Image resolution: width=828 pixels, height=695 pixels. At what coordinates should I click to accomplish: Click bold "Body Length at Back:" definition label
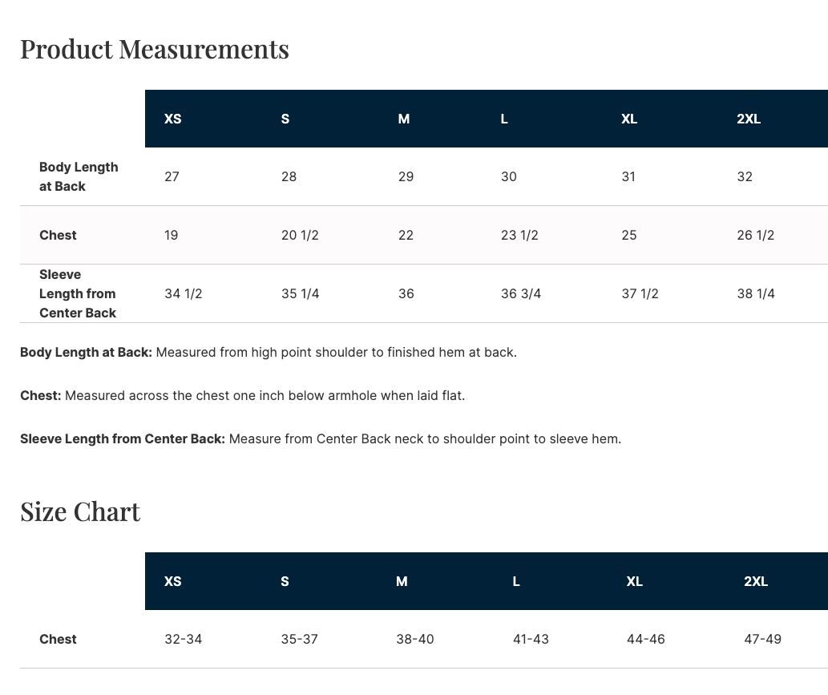click(x=86, y=352)
